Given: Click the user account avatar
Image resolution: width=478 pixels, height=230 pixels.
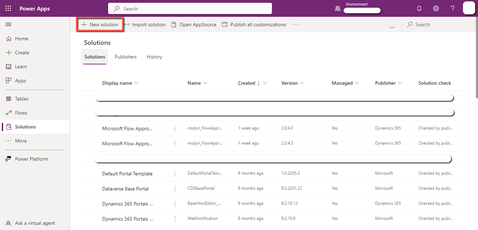Looking at the screenshot, I should 469,8.
